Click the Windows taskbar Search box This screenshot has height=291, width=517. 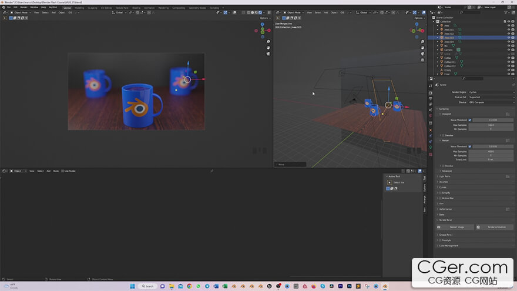[147, 286]
